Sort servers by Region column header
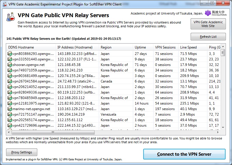 point(116,47)
